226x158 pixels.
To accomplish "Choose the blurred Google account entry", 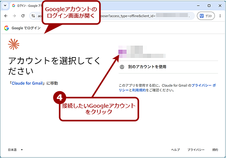I will click(168, 52).
